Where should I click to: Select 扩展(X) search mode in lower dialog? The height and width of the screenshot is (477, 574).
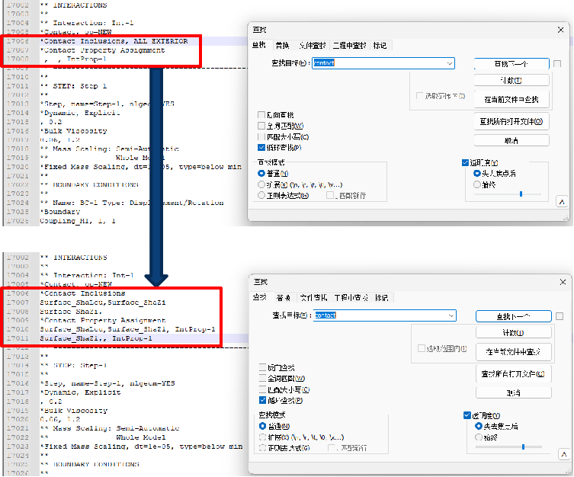tap(262, 437)
